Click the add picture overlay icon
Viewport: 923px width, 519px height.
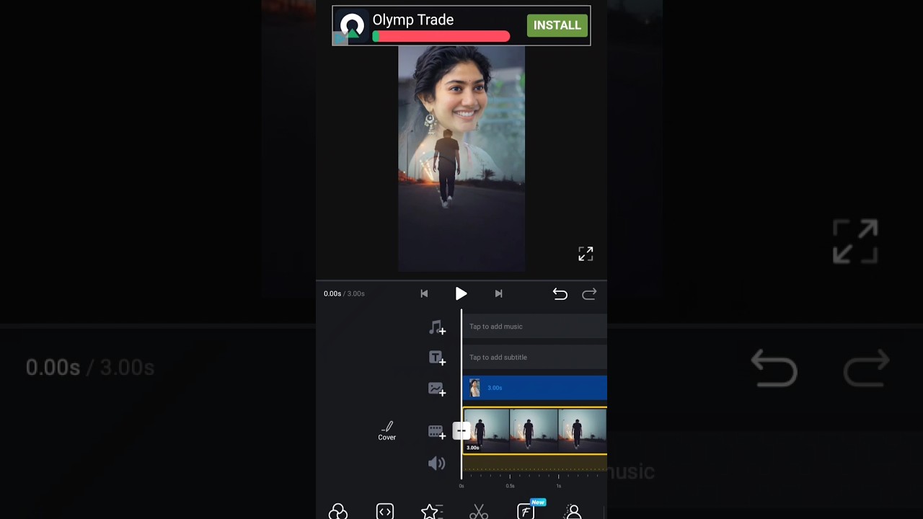coord(437,389)
